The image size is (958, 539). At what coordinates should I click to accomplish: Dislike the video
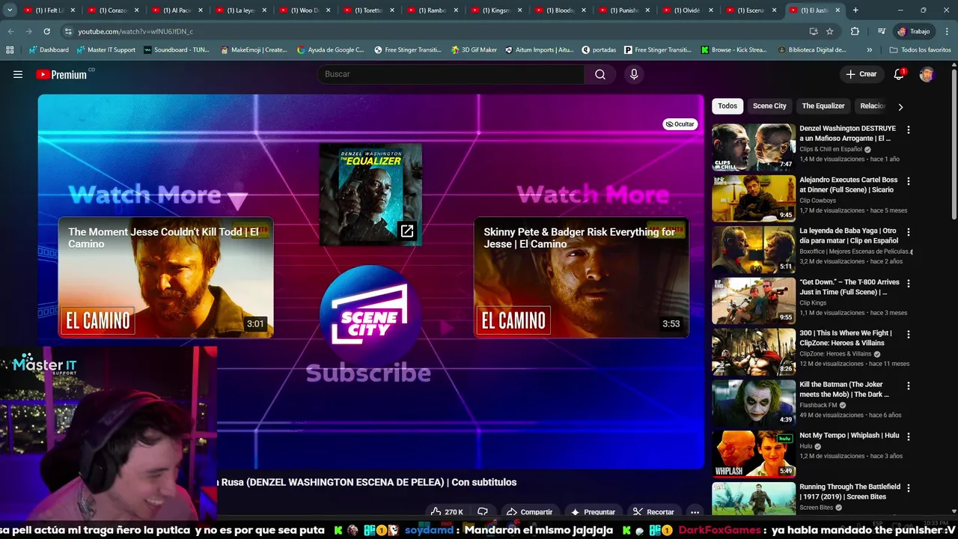pyautogui.click(x=483, y=512)
